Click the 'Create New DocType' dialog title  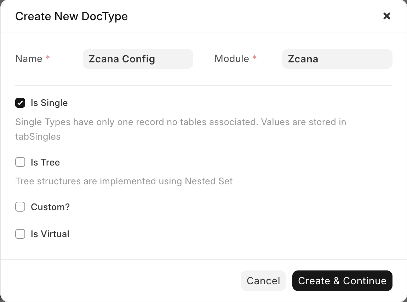tap(71, 16)
